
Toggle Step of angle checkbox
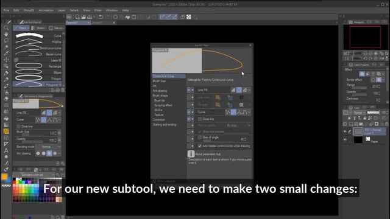(200, 137)
